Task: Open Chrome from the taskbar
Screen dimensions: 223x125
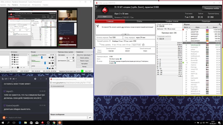Action: pyautogui.click(x=54, y=123)
